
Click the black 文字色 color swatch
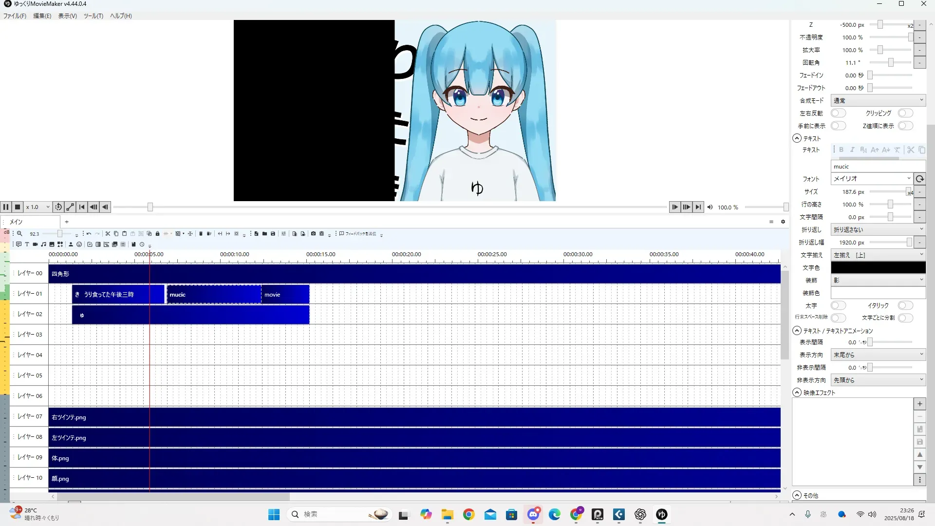click(x=878, y=267)
